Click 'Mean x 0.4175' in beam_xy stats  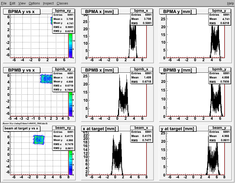tap(63, 136)
